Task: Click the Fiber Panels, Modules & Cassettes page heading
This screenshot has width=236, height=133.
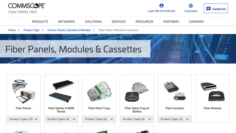Action: pos(73,49)
